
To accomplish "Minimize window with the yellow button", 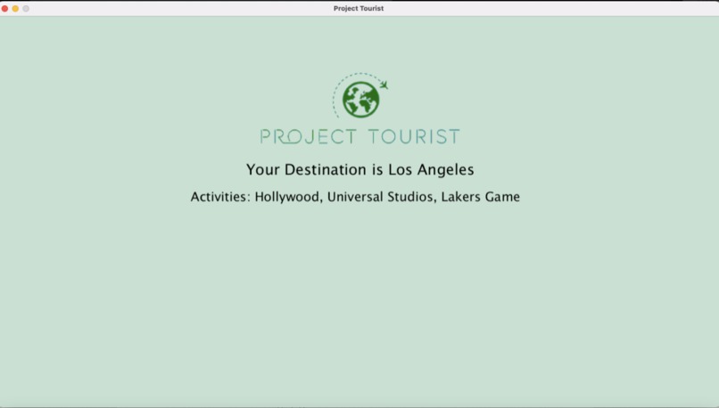I will [x=15, y=8].
